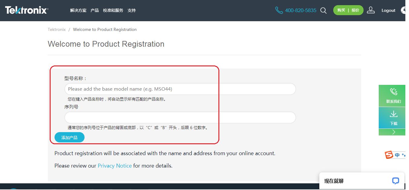
Task: Open the globe language selector icon
Action: [403, 10]
